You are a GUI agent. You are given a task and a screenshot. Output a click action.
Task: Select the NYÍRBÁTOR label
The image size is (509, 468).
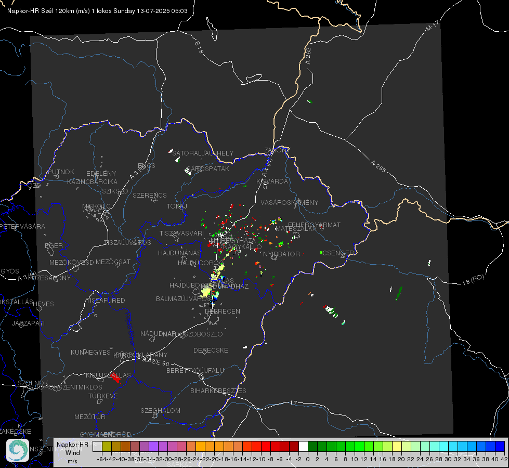pyautogui.click(x=281, y=254)
